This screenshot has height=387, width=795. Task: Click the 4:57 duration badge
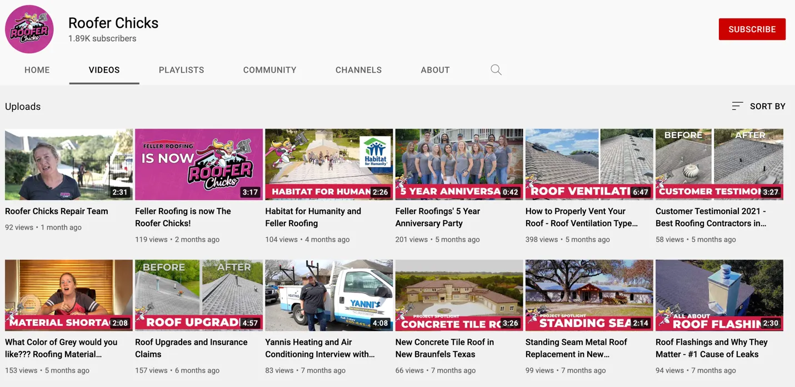[250, 323]
